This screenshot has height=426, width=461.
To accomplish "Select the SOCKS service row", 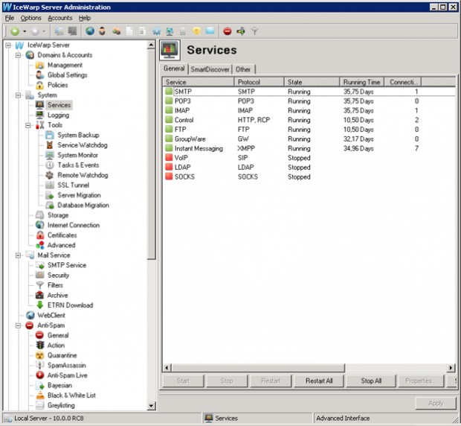I will pyautogui.click(x=309, y=177).
